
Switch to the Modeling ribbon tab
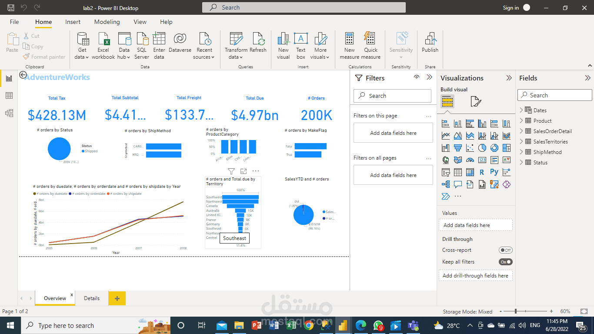[x=107, y=22]
